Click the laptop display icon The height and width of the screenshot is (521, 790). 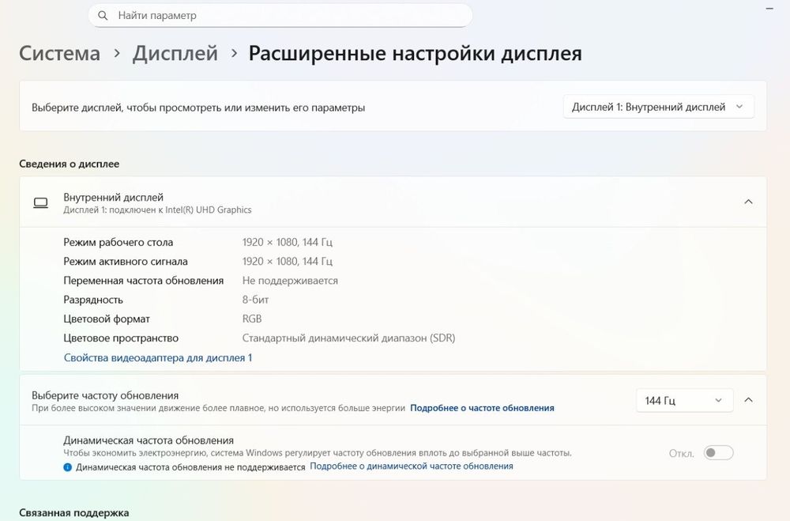[41, 202]
